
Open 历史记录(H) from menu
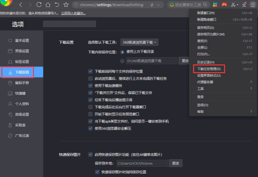click(x=223, y=62)
